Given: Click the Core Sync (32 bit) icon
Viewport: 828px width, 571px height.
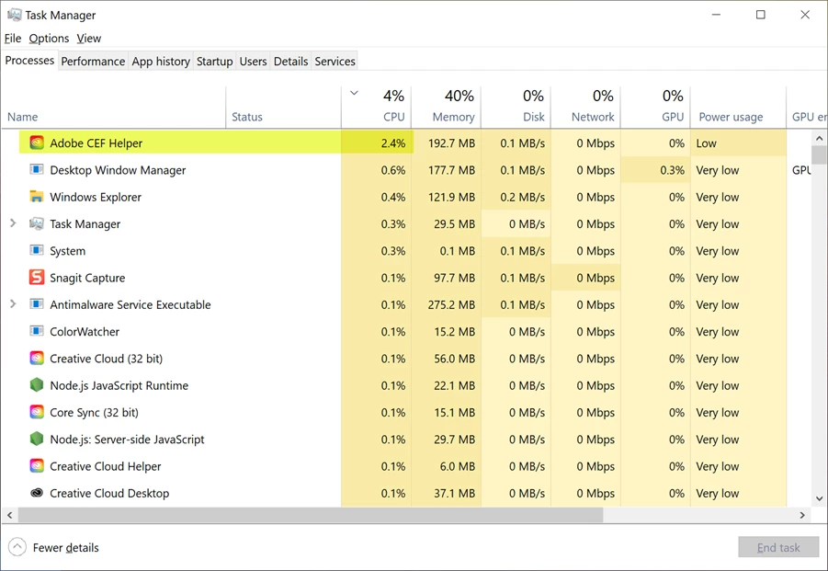Looking at the screenshot, I should click(37, 412).
